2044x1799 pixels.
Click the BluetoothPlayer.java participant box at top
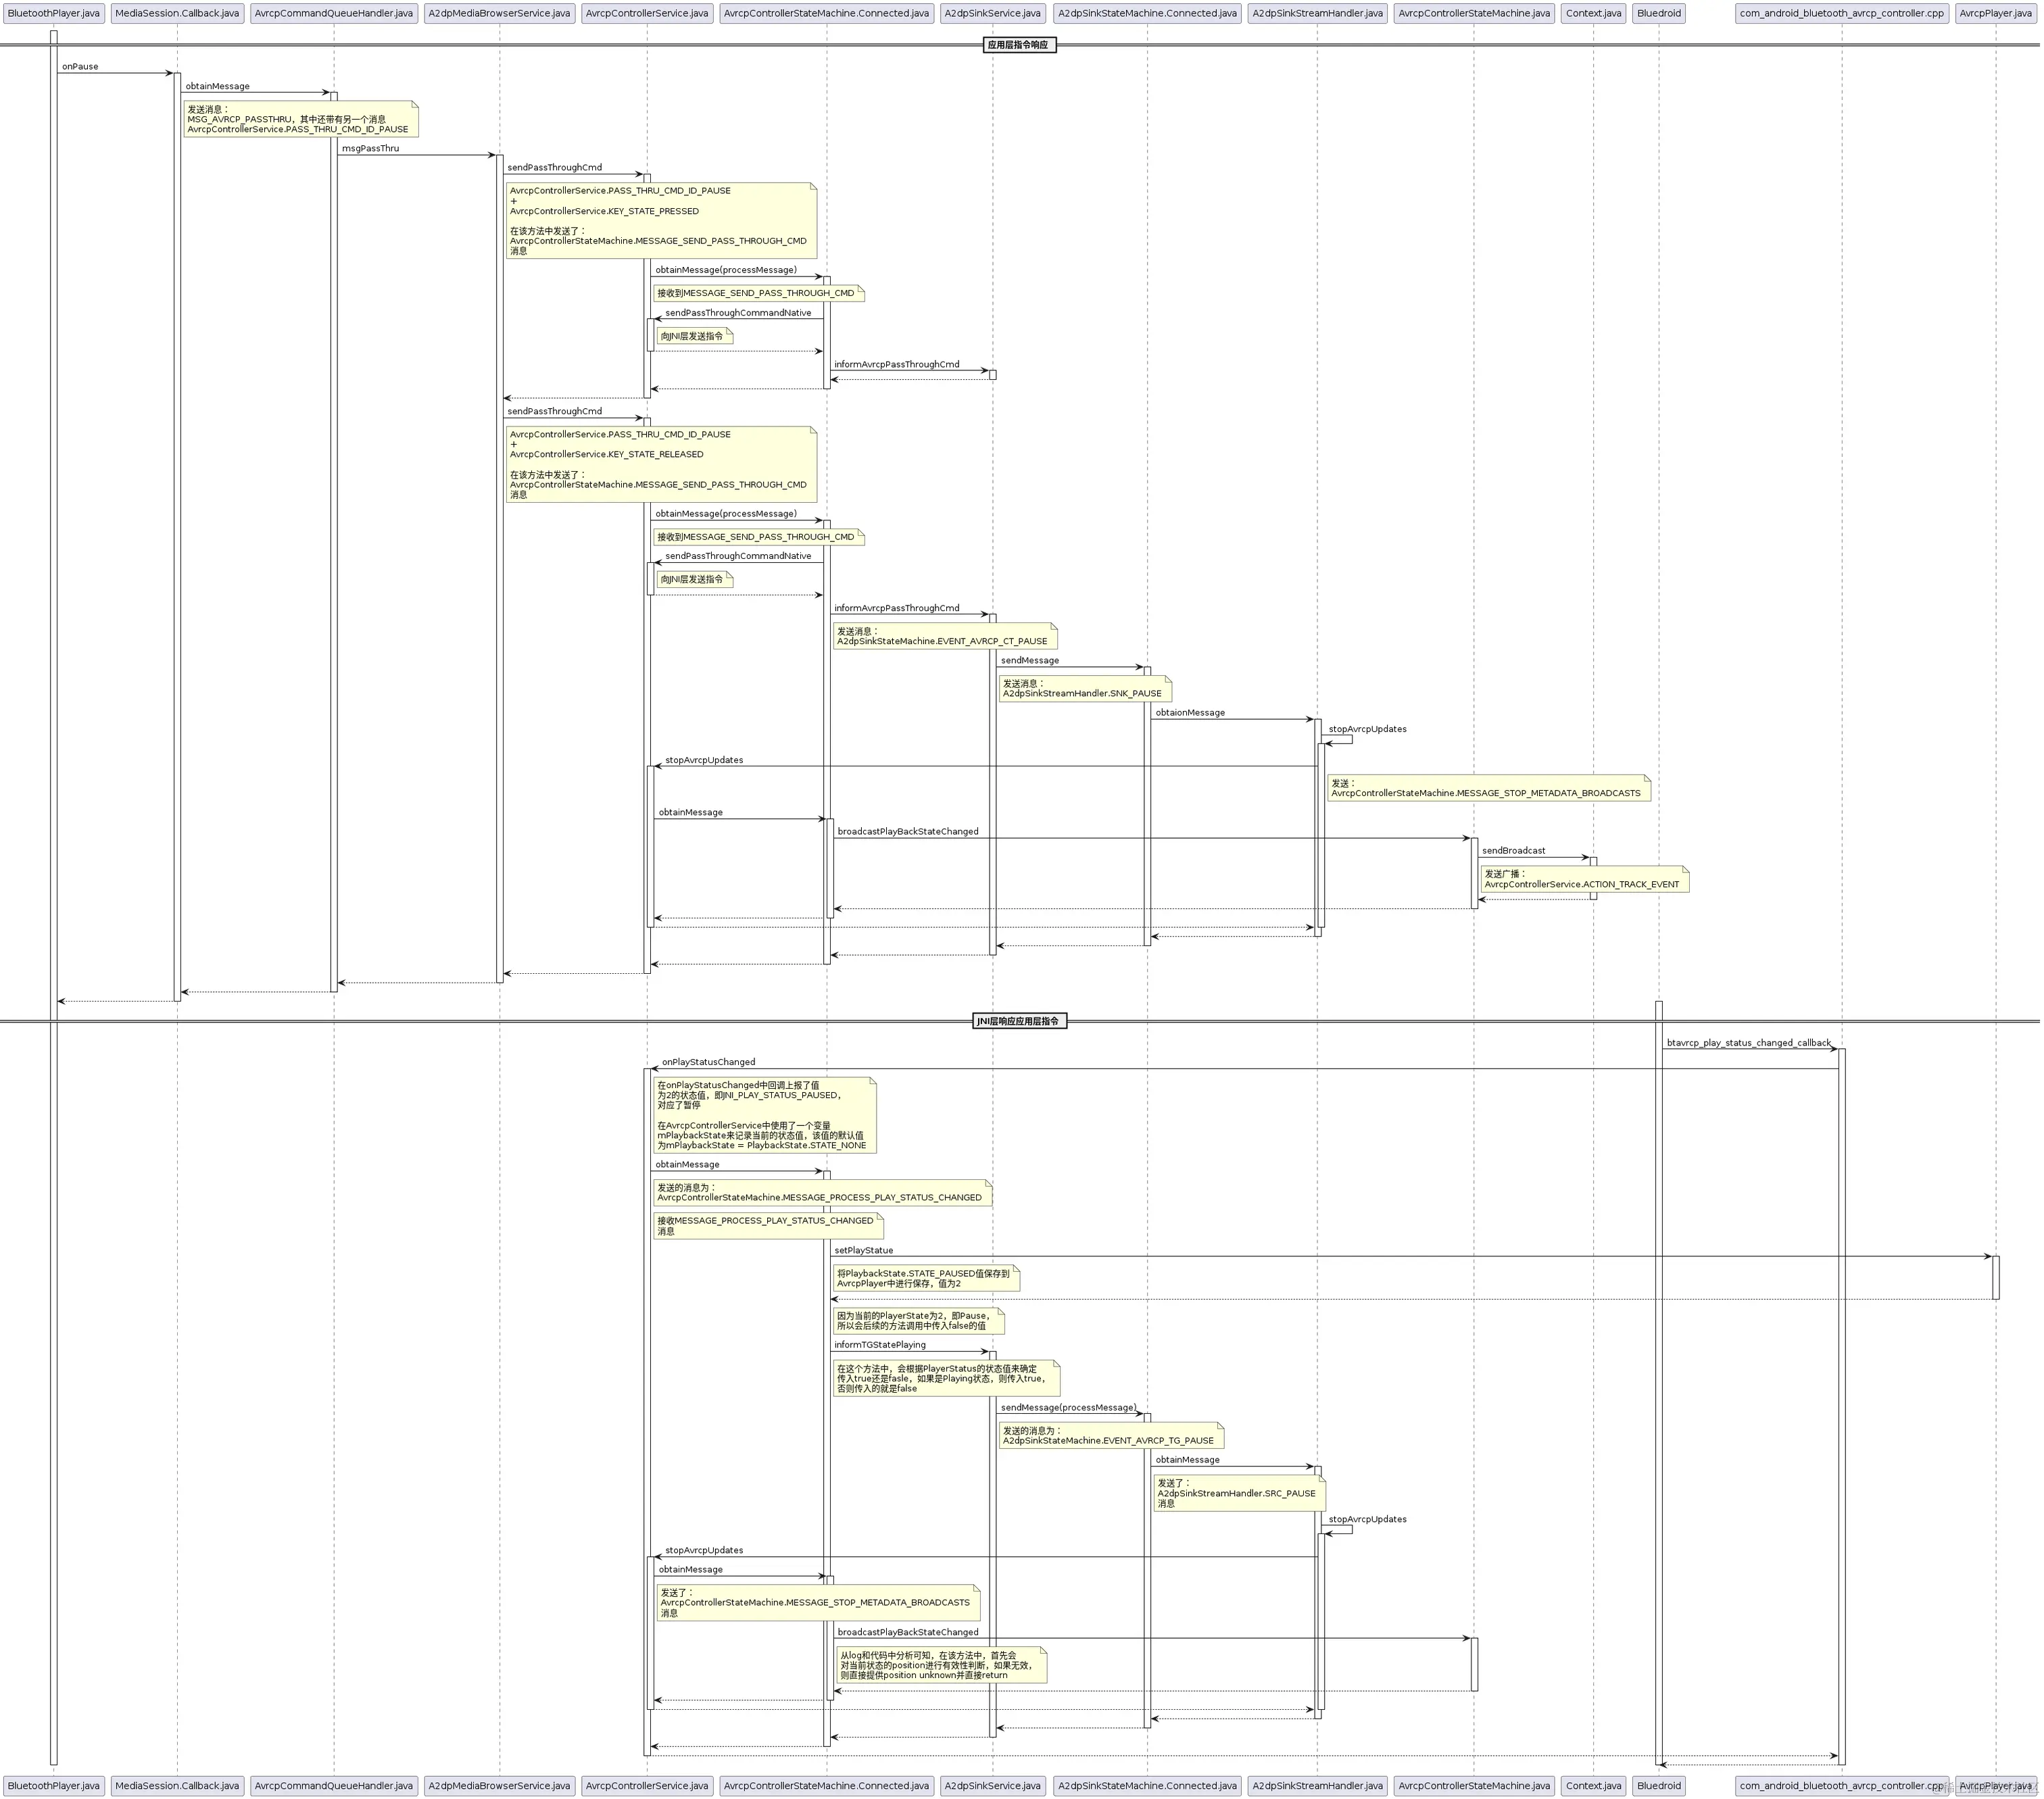coord(53,13)
